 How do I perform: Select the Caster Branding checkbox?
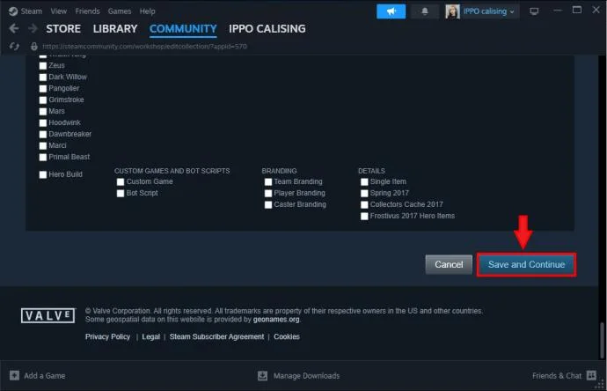coord(268,204)
